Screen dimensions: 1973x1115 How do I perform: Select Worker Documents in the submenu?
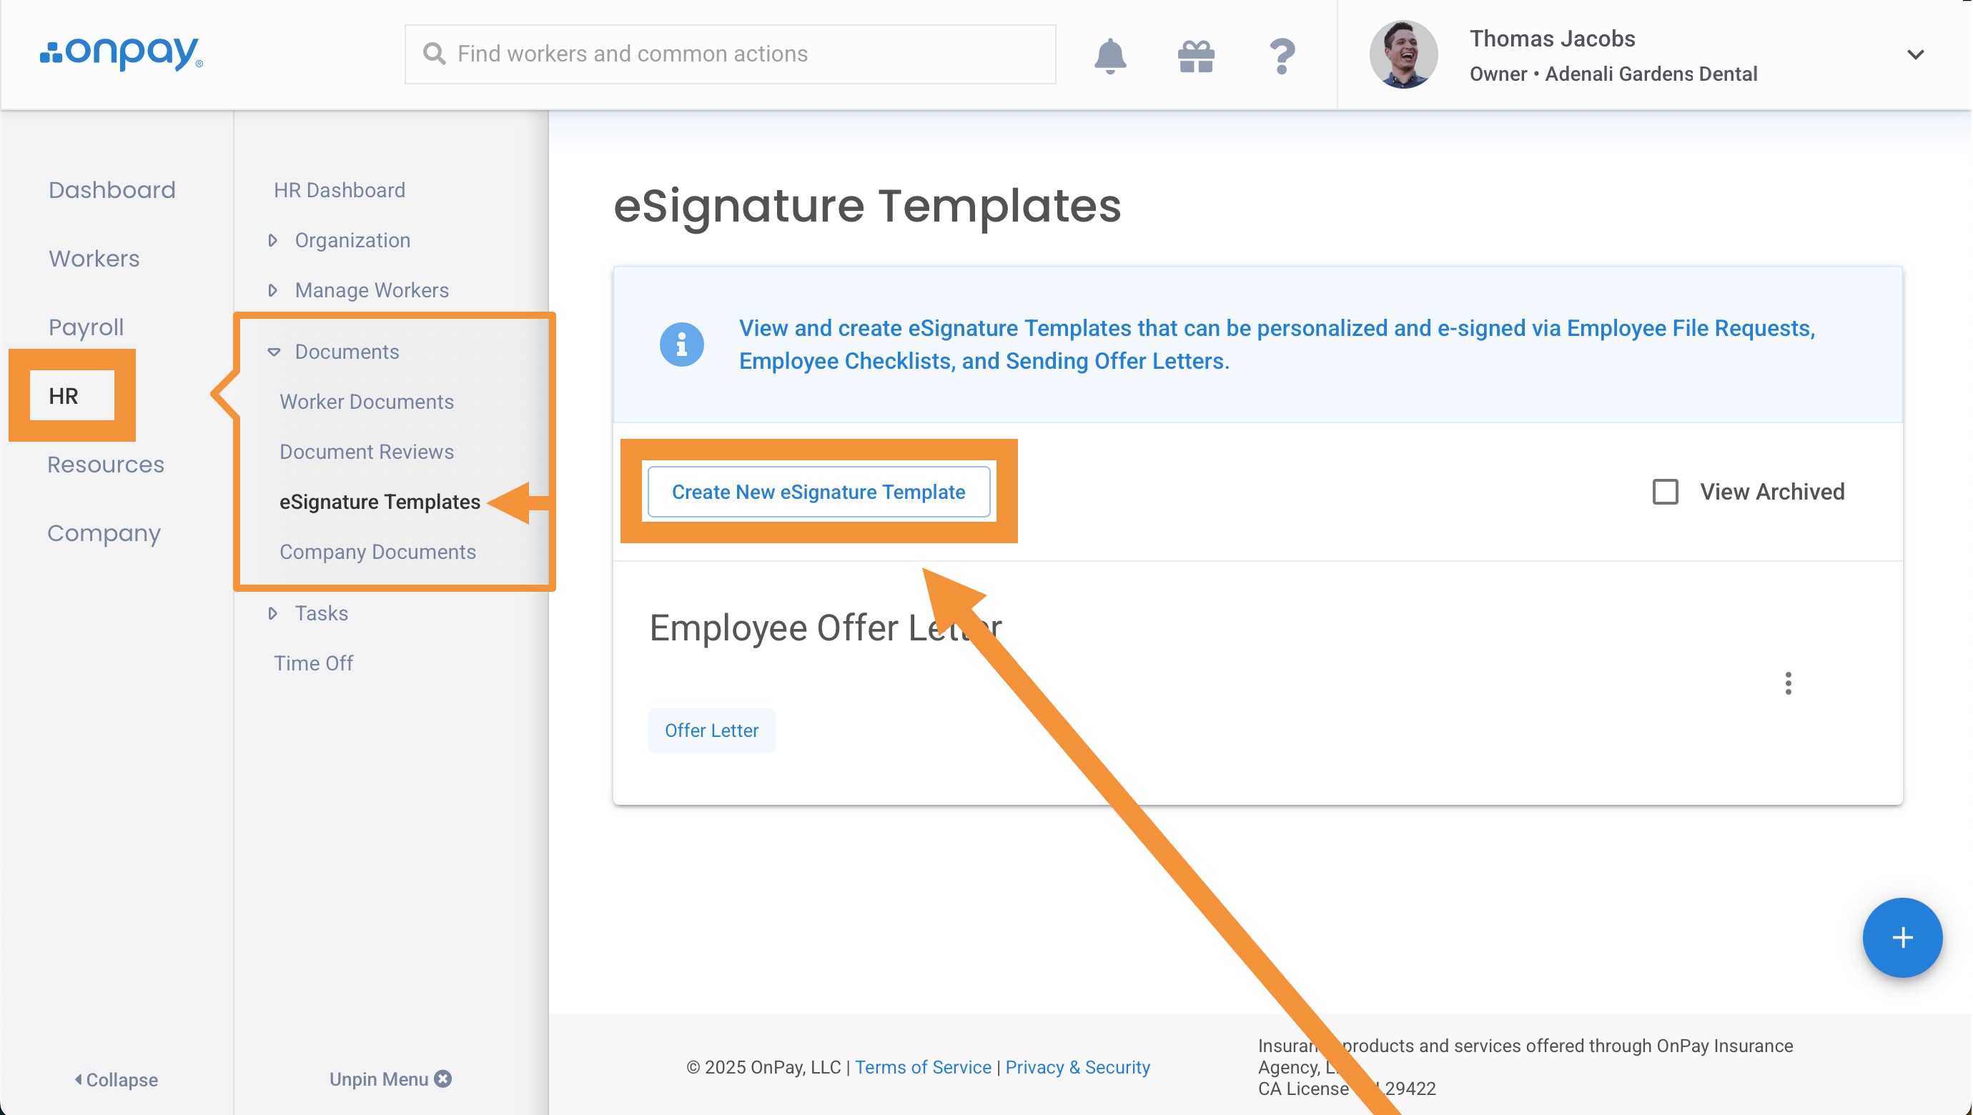366,401
